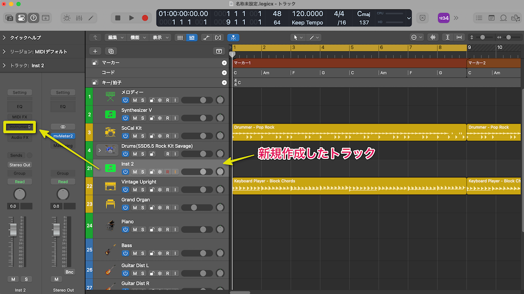Click the global tracks configure button
524x294 pixels.
[x=219, y=51]
